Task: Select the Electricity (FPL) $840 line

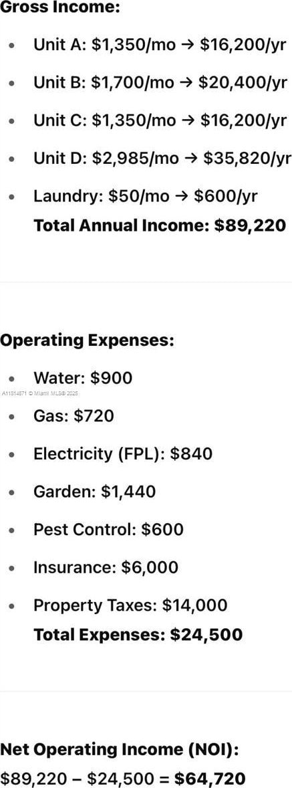Action: point(123,454)
